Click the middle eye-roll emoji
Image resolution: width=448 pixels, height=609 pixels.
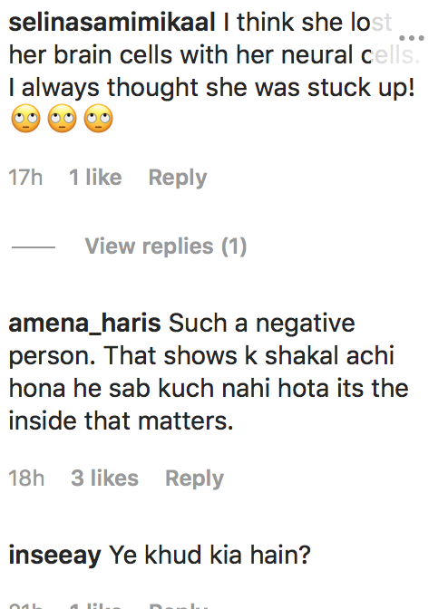coord(63,119)
